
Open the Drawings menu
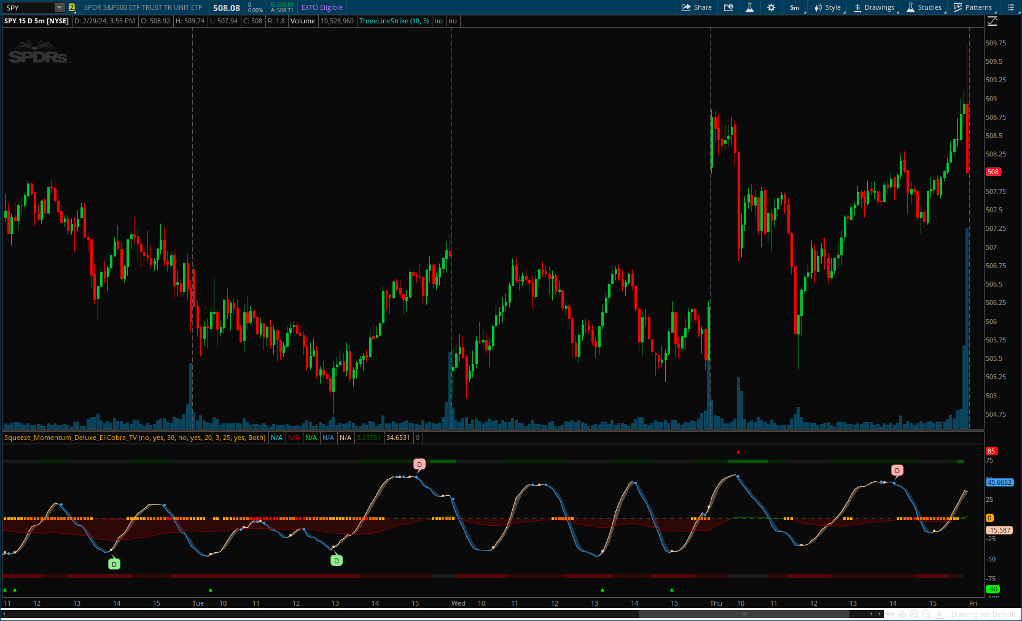pyautogui.click(x=874, y=7)
